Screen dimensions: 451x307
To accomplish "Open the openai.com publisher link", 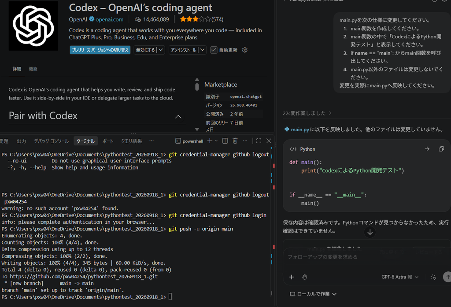I will 109,19.
